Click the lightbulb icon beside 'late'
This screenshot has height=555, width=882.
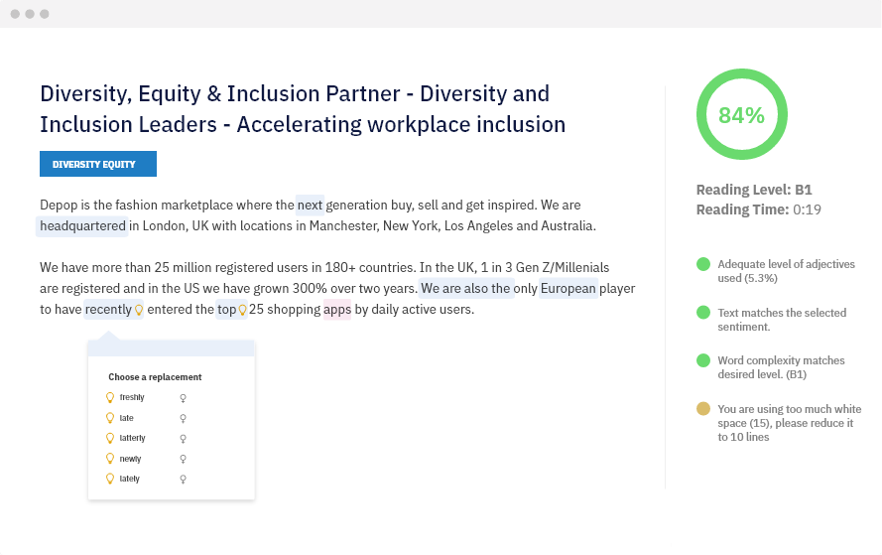(110, 418)
